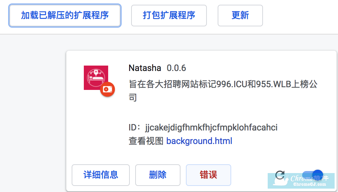The width and height of the screenshot is (338, 192).
Task: Open the background.html view link
Action: click(x=199, y=141)
